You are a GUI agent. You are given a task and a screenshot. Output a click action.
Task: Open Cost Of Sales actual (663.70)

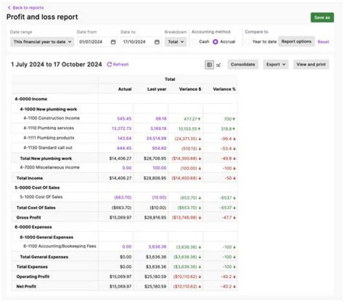(x=123, y=197)
